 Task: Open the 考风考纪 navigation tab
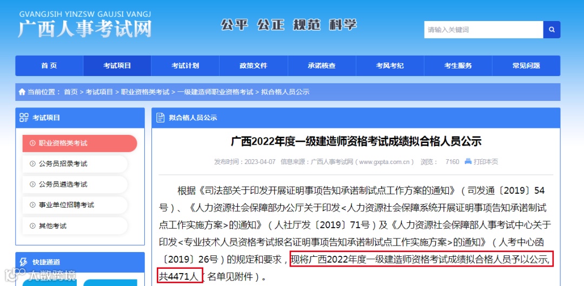[390, 66]
